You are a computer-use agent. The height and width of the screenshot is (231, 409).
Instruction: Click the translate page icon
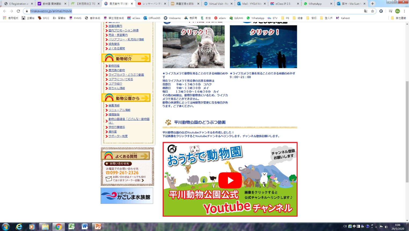[x=366, y=11]
